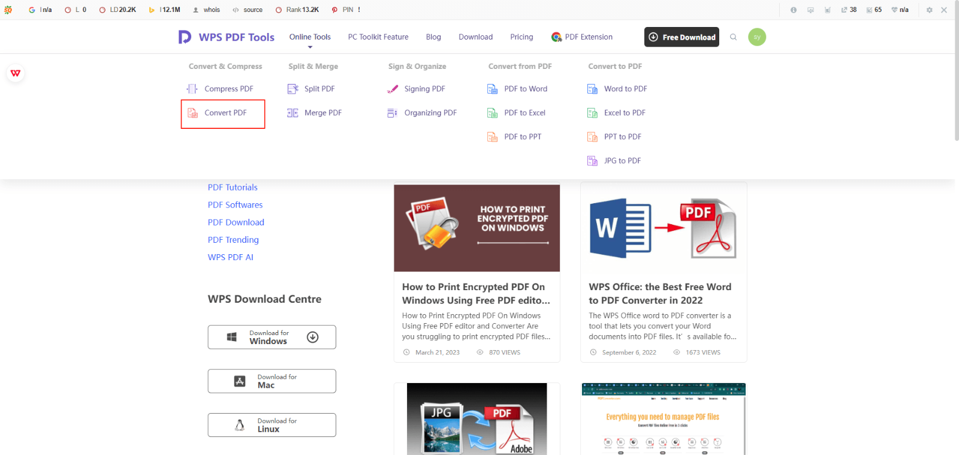Open the Compress PDF icon
The height and width of the screenshot is (455, 959).
(192, 89)
